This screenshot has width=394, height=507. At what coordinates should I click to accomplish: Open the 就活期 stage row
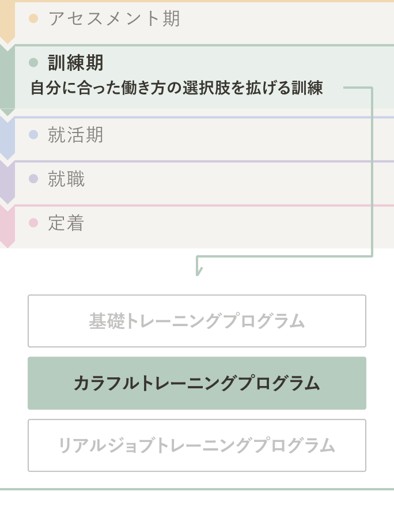coord(204,139)
